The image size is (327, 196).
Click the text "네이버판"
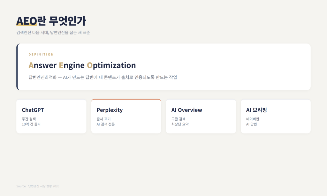(x=253, y=119)
